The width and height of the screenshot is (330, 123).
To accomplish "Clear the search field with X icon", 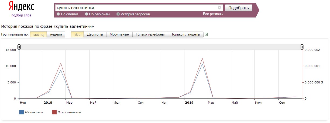I will (219, 8).
